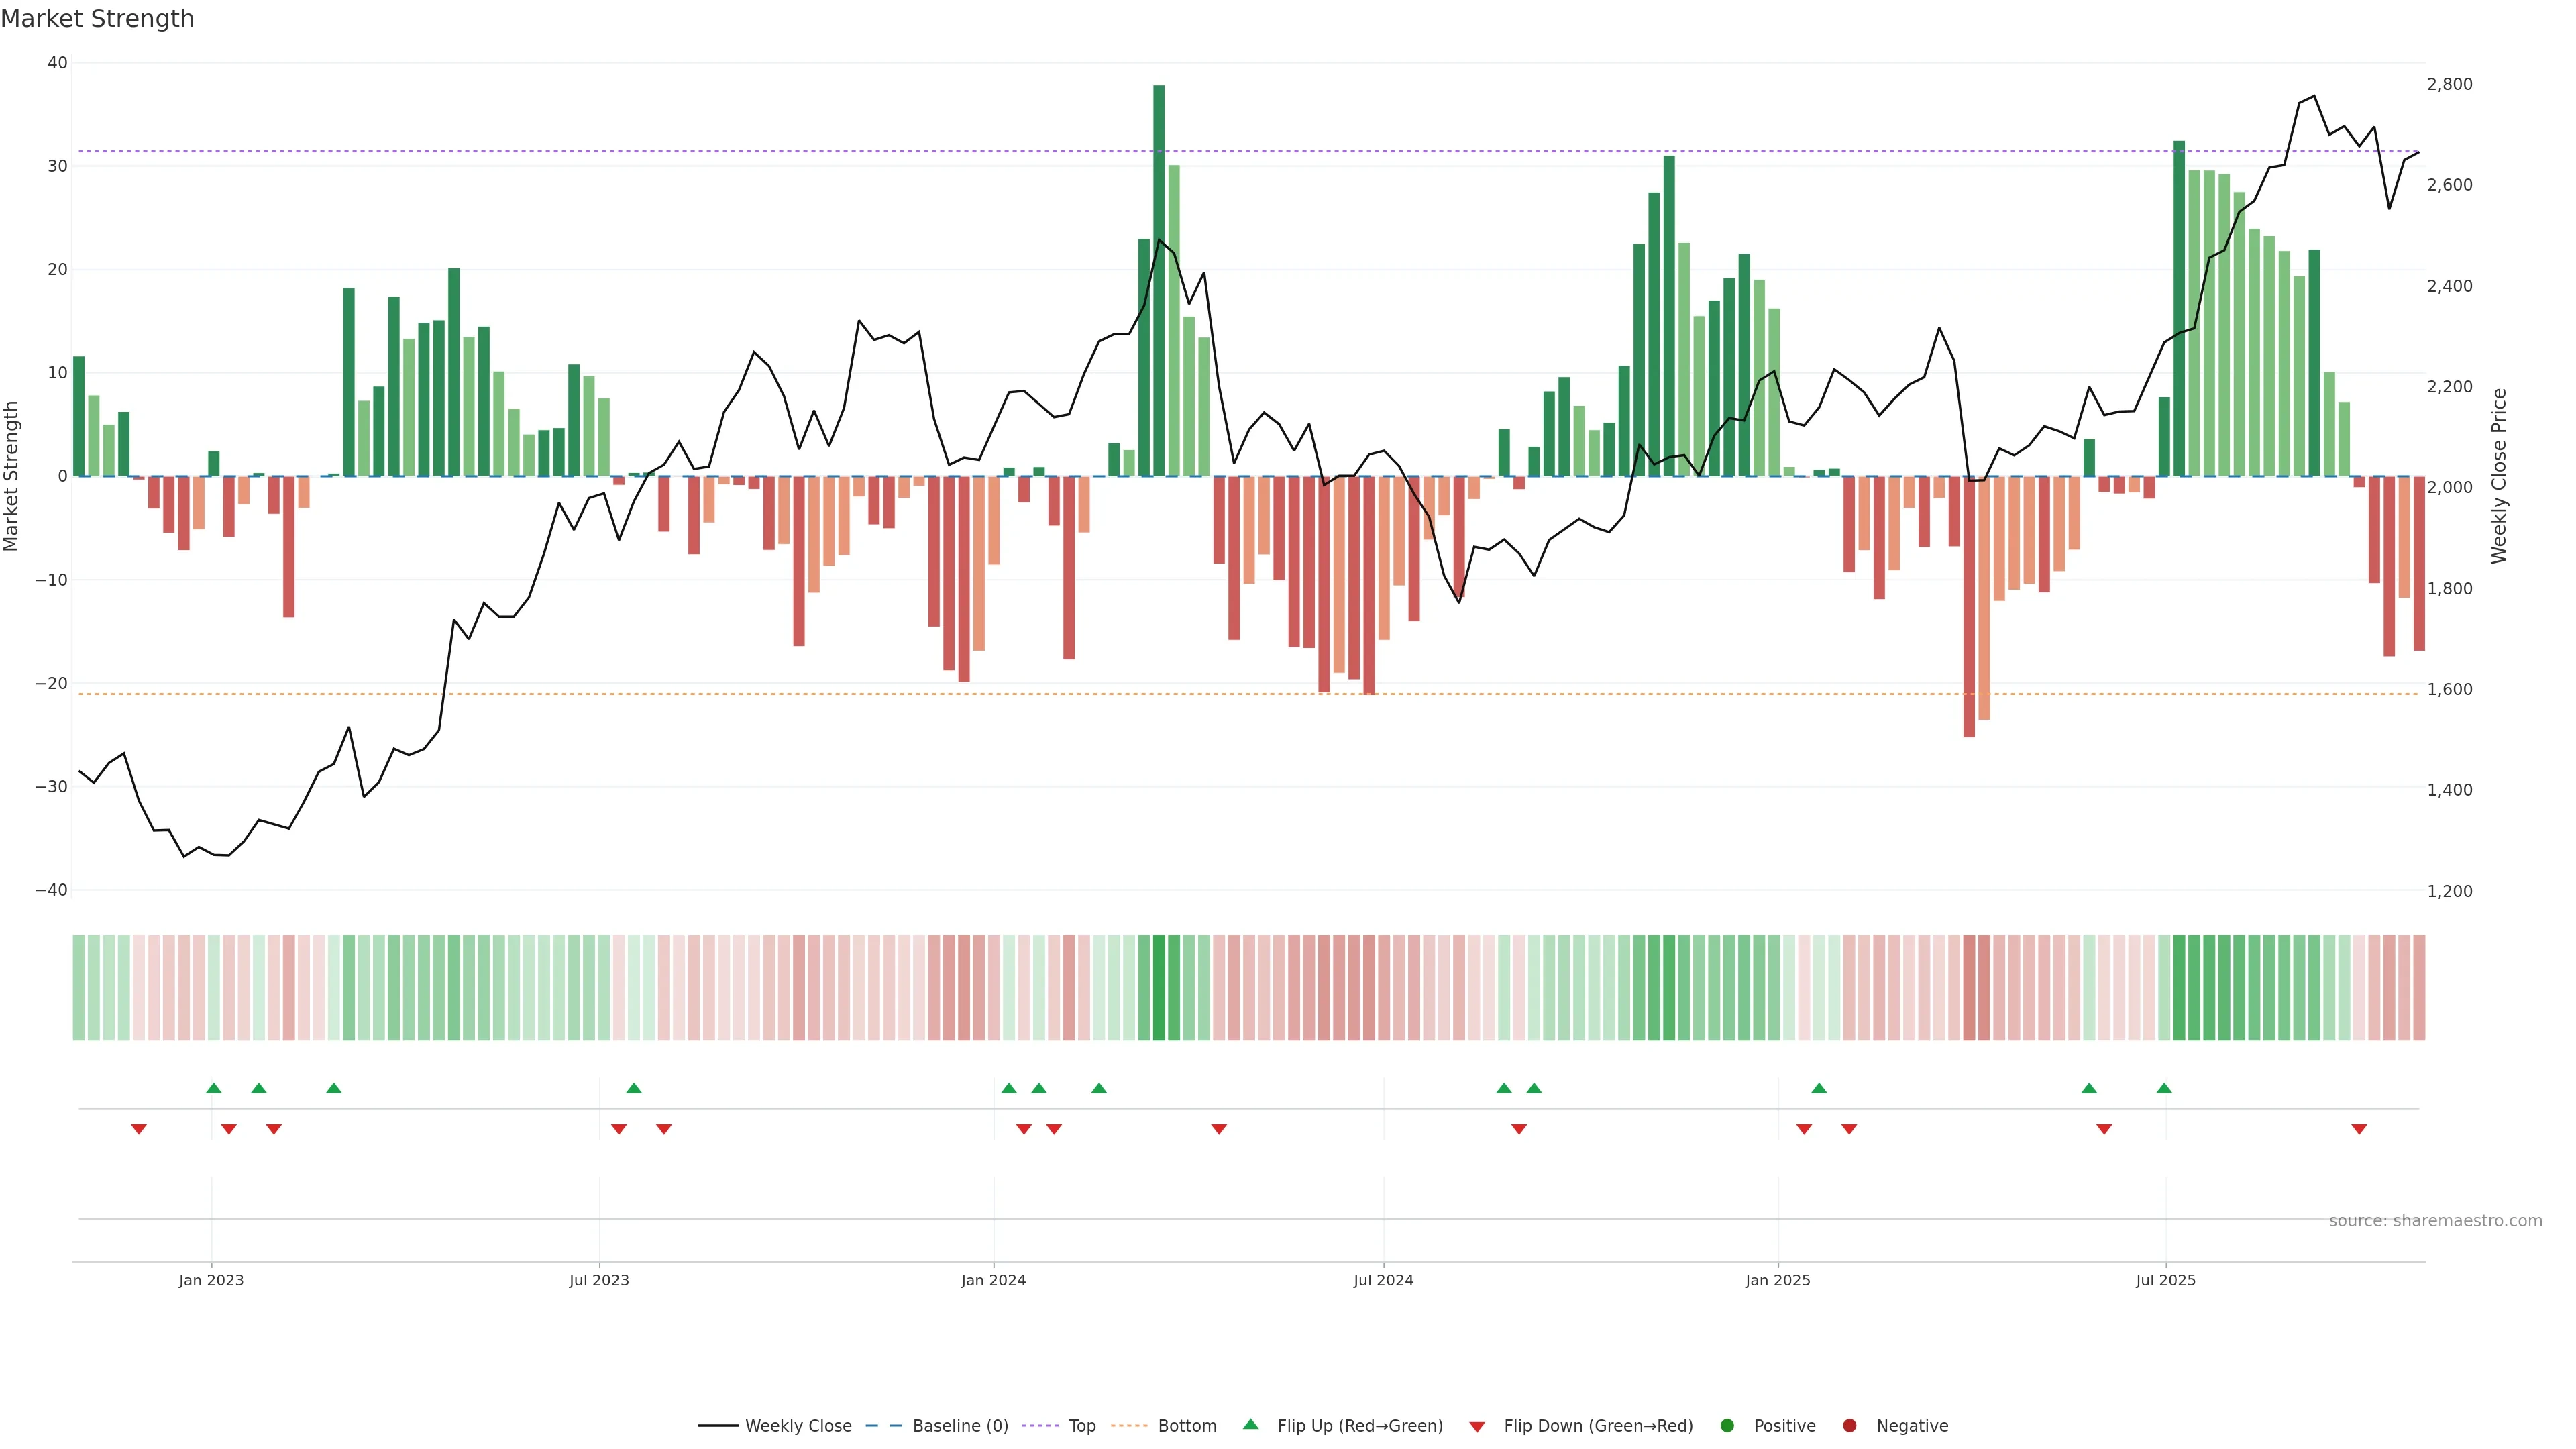The height and width of the screenshot is (1449, 2576).
Task: Click the tallest green bar near 38
Action: (x=1159, y=280)
